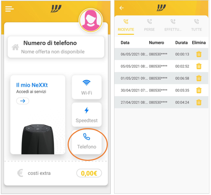Tap the back arrow in call log

[x=122, y=8]
